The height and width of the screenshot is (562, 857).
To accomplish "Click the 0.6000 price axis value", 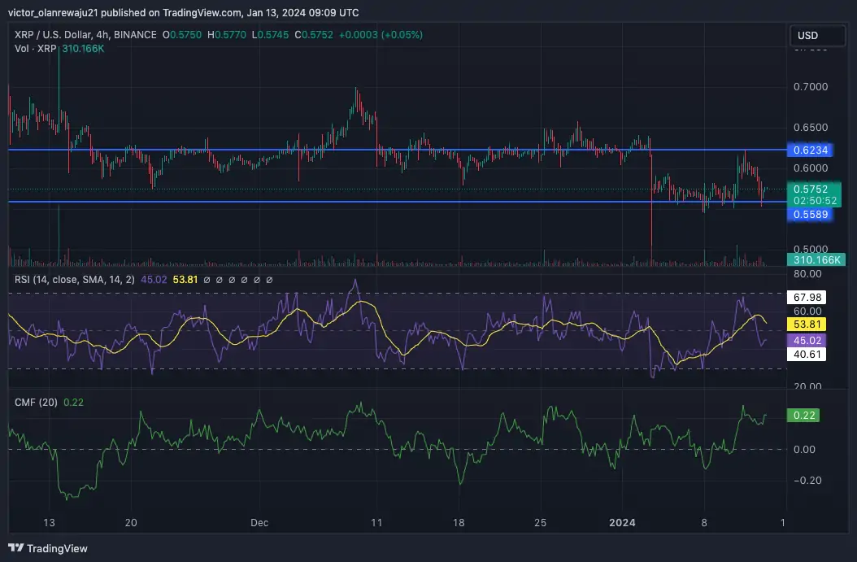I will coord(811,168).
